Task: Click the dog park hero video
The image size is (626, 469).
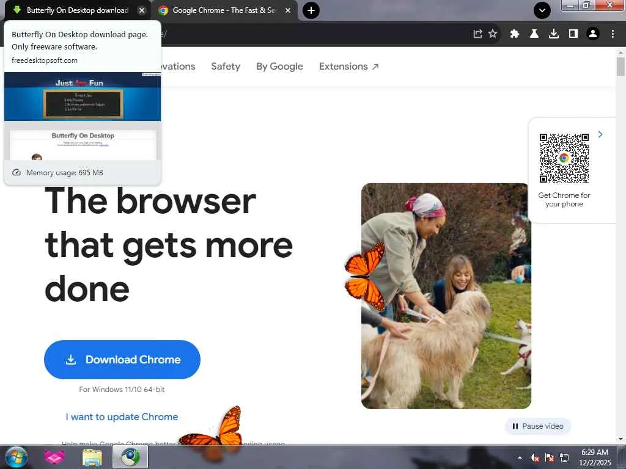Action: point(446,296)
